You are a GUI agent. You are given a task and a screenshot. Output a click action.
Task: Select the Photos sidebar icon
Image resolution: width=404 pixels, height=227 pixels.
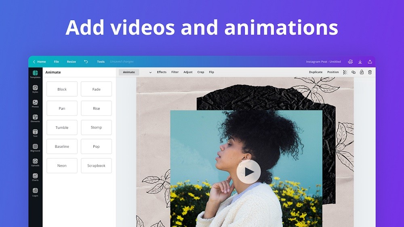coord(35,103)
